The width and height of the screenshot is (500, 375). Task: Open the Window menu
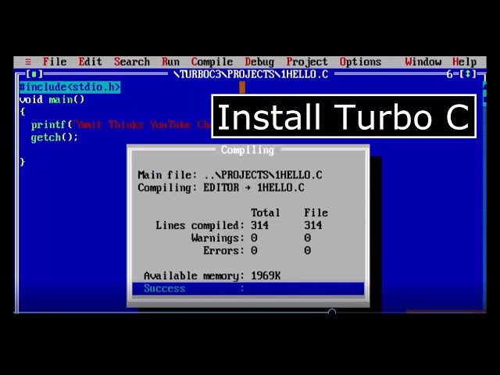pyautogui.click(x=423, y=62)
